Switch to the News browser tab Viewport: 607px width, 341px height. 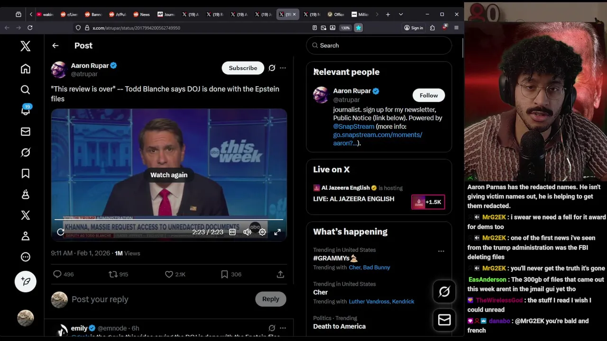tap(141, 15)
